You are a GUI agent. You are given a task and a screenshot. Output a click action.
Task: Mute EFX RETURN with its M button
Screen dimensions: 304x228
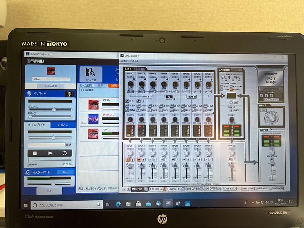coord(272,159)
